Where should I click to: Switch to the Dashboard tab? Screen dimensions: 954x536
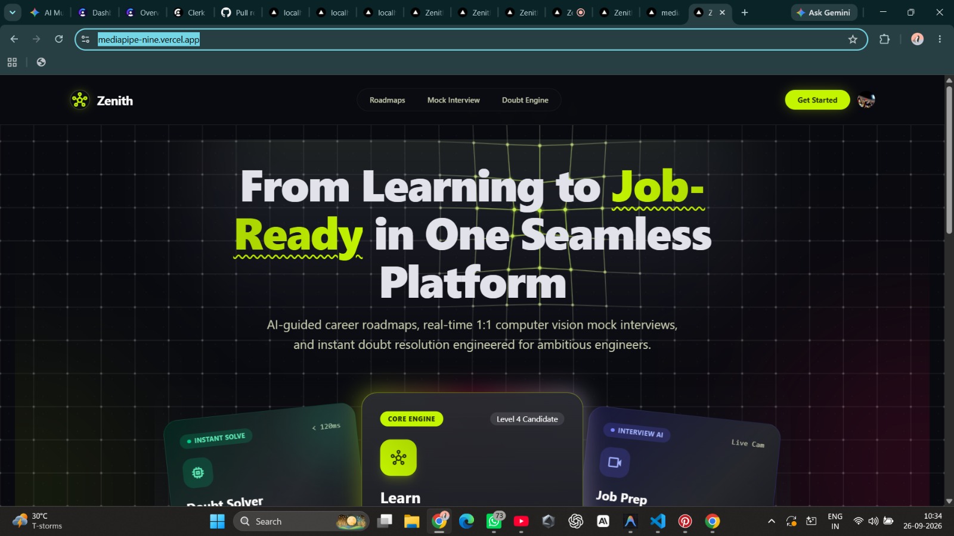click(94, 13)
